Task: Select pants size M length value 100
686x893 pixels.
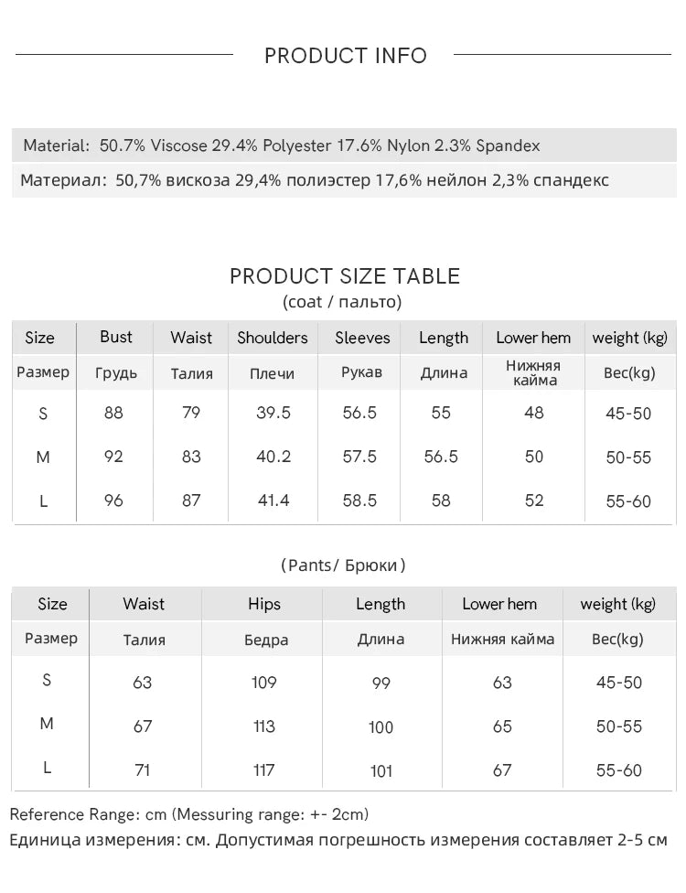Action: coord(381,727)
